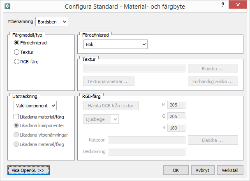Open the Vald komponent dropdown
Screen dimensions: 250x181
click(x=34, y=106)
